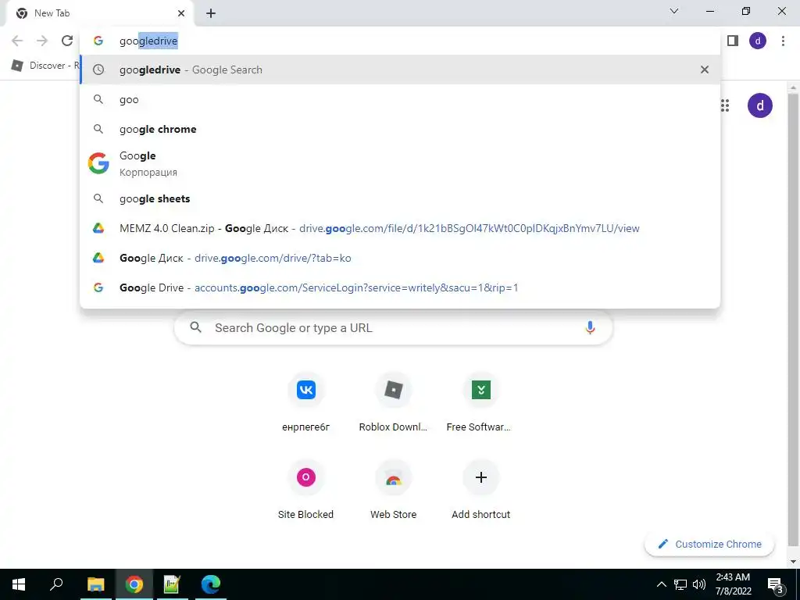Image resolution: width=800 pixels, height=600 pixels.
Task: Open Google Диск drive suggestion
Action: pos(401,258)
